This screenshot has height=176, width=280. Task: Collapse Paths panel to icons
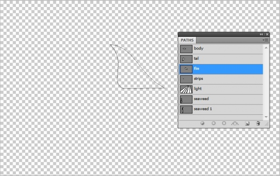point(261,34)
